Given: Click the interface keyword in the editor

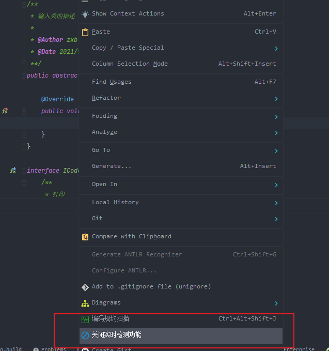Looking at the screenshot, I should 43,171.
